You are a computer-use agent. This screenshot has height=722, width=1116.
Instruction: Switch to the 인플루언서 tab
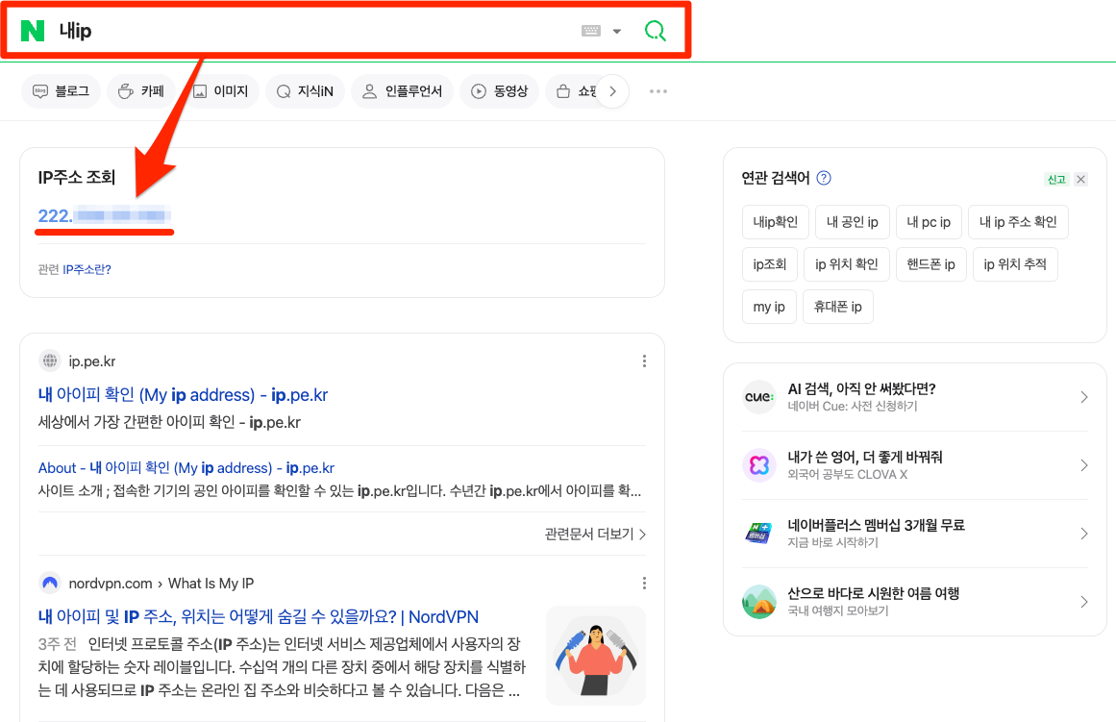(x=402, y=91)
